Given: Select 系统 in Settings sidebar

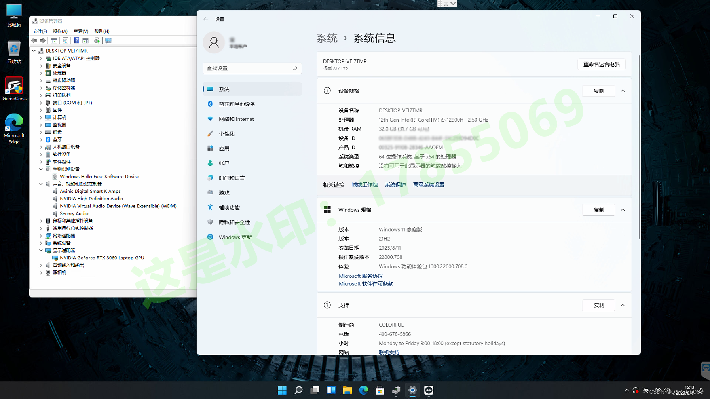Looking at the screenshot, I should [252, 89].
